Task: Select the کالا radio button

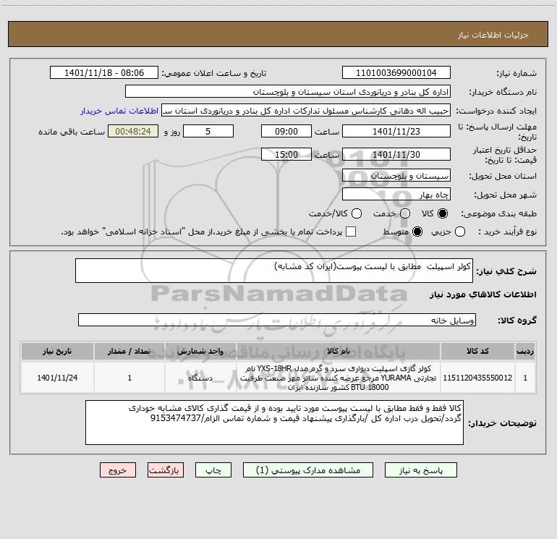Action: 443,213
